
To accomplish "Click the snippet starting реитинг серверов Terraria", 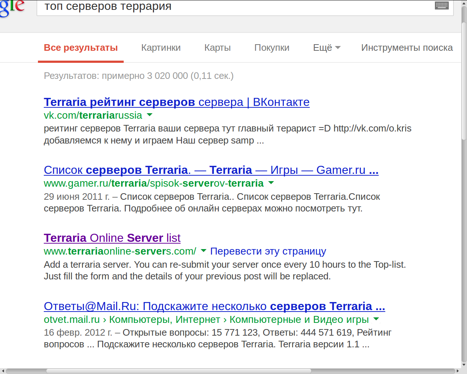I will pos(228,134).
